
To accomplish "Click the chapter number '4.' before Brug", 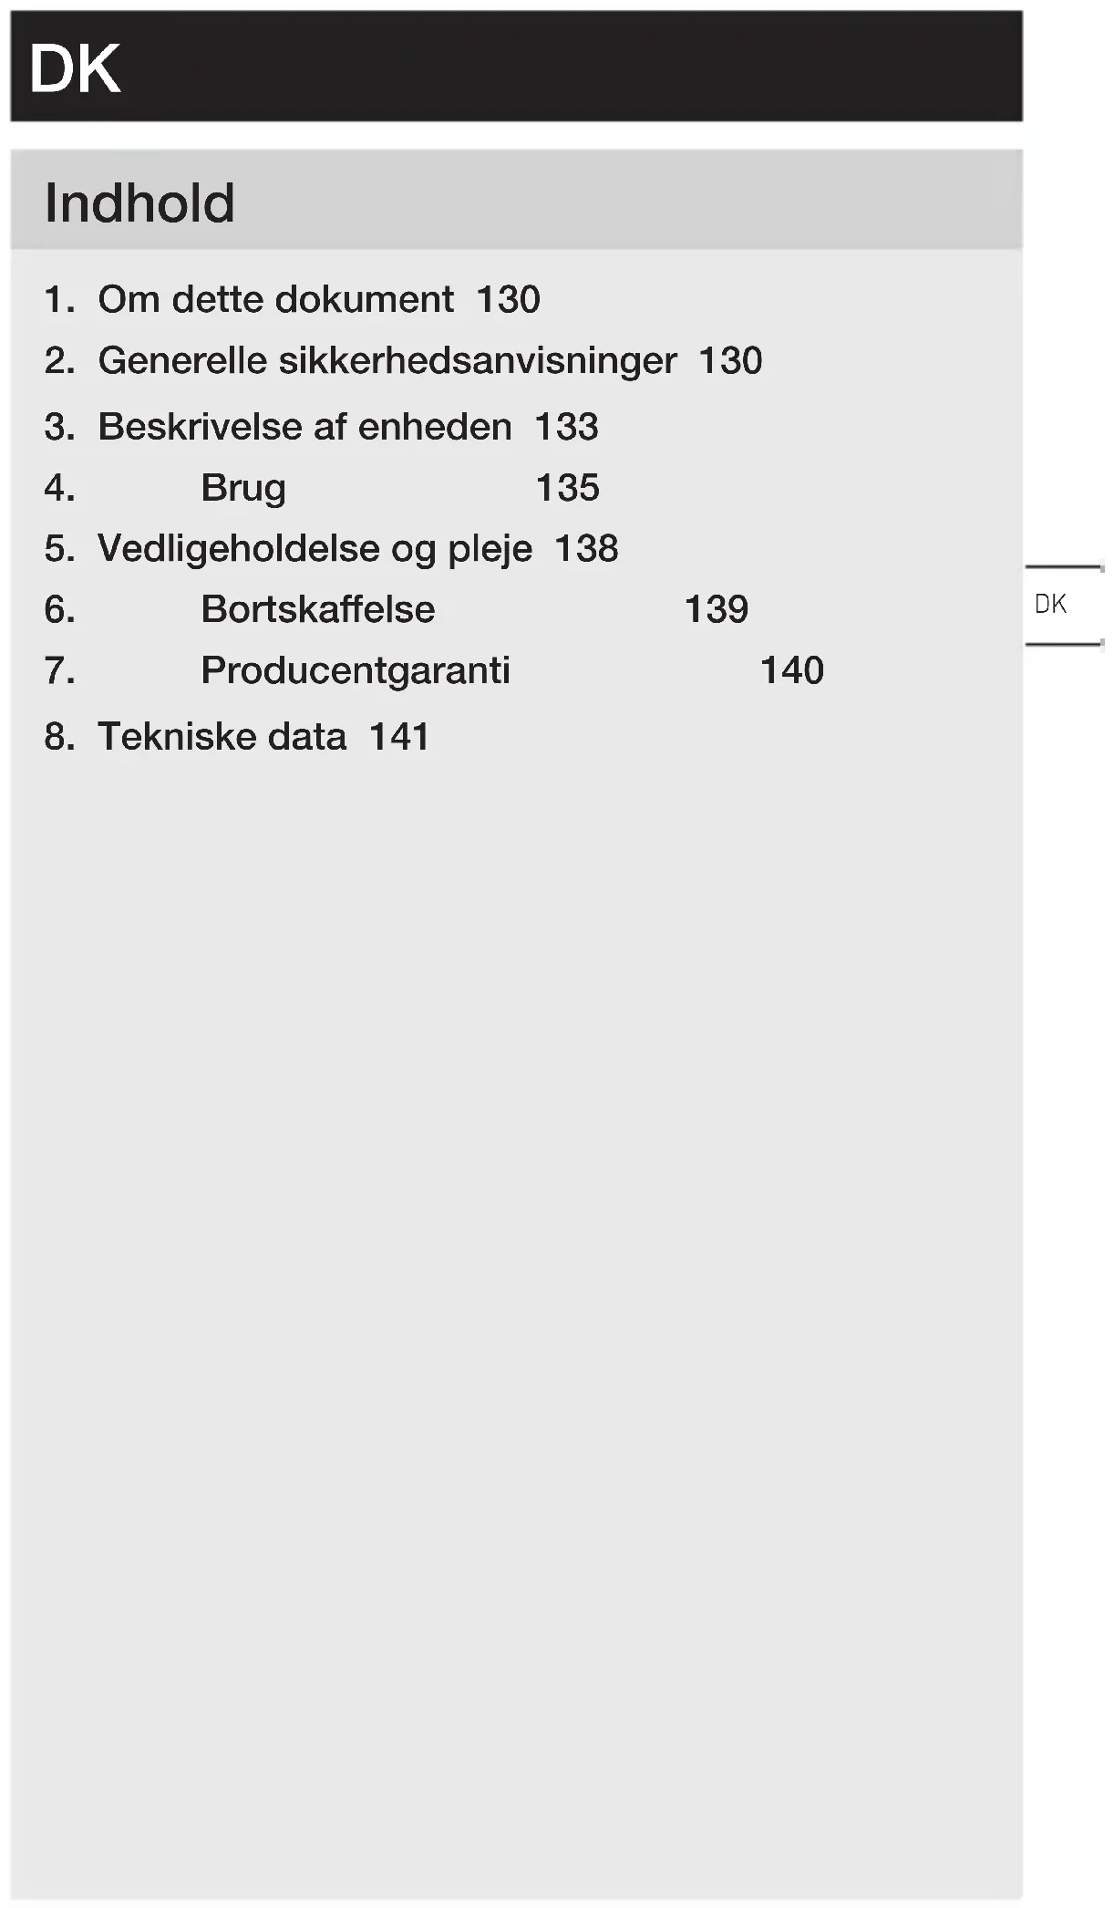I will coord(59,488).
